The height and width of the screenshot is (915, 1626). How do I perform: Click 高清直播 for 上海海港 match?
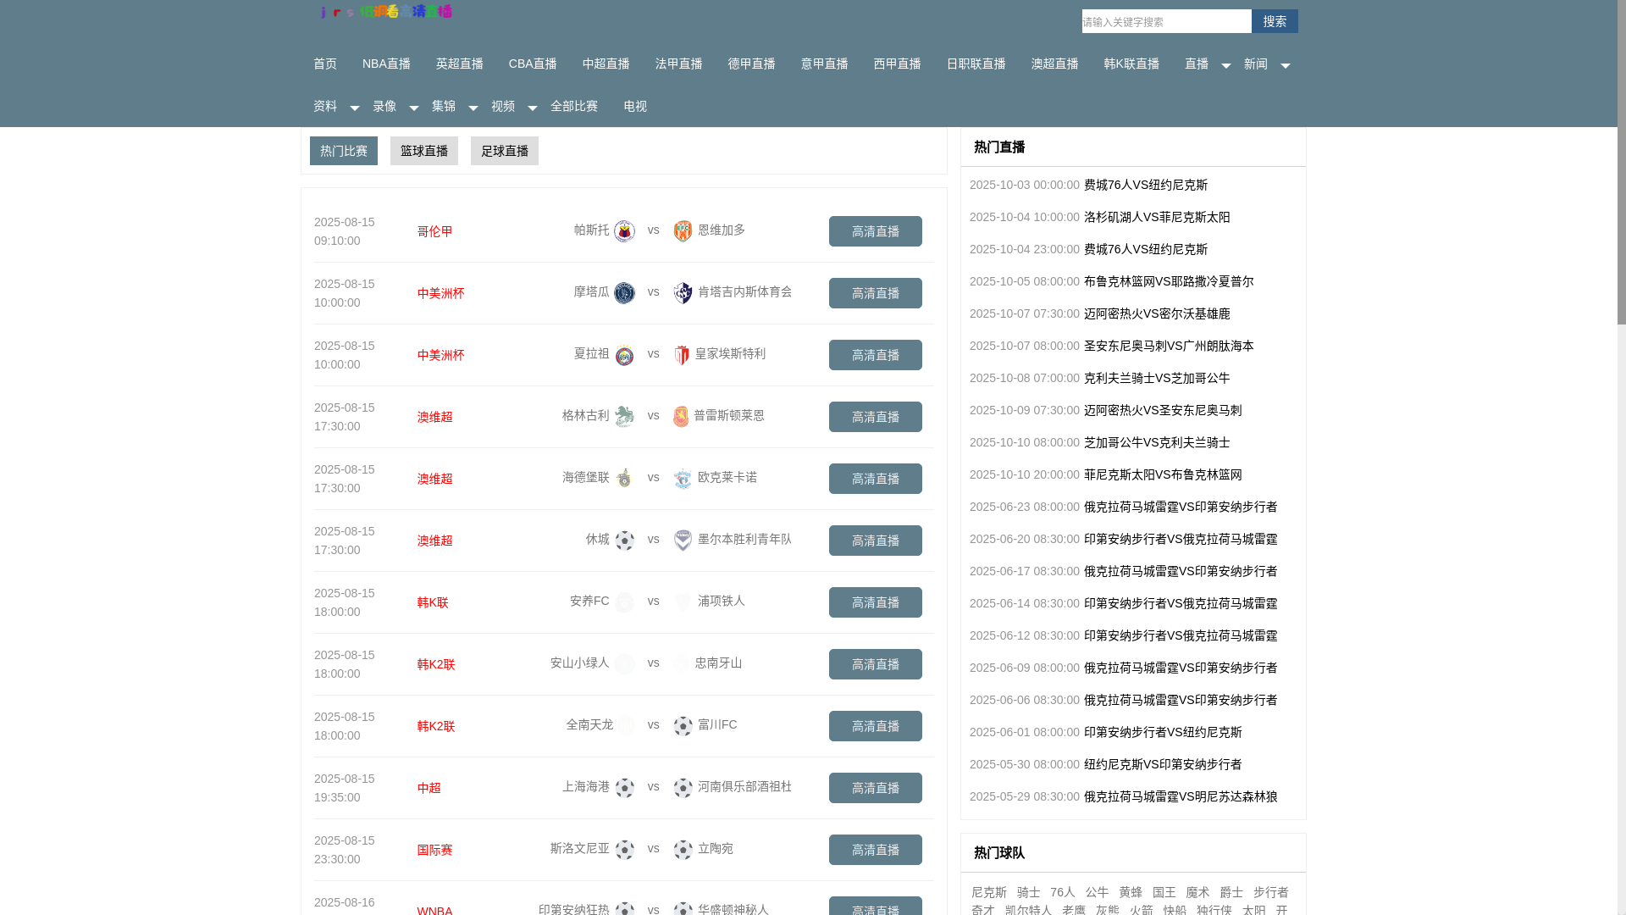pyautogui.click(x=876, y=788)
